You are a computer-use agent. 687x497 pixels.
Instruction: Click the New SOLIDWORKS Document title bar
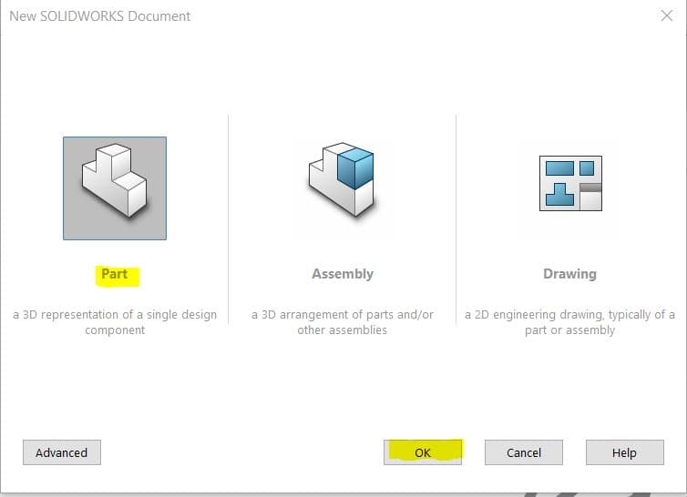pos(273,15)
